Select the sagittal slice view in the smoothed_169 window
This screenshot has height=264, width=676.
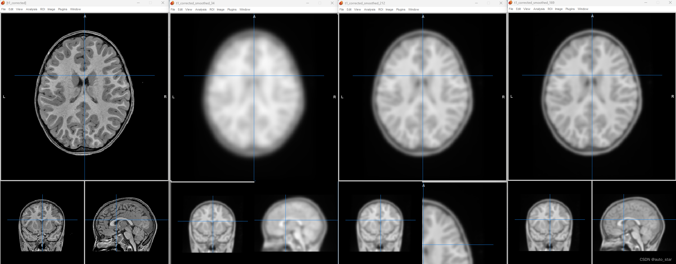(x=634, y=222)
